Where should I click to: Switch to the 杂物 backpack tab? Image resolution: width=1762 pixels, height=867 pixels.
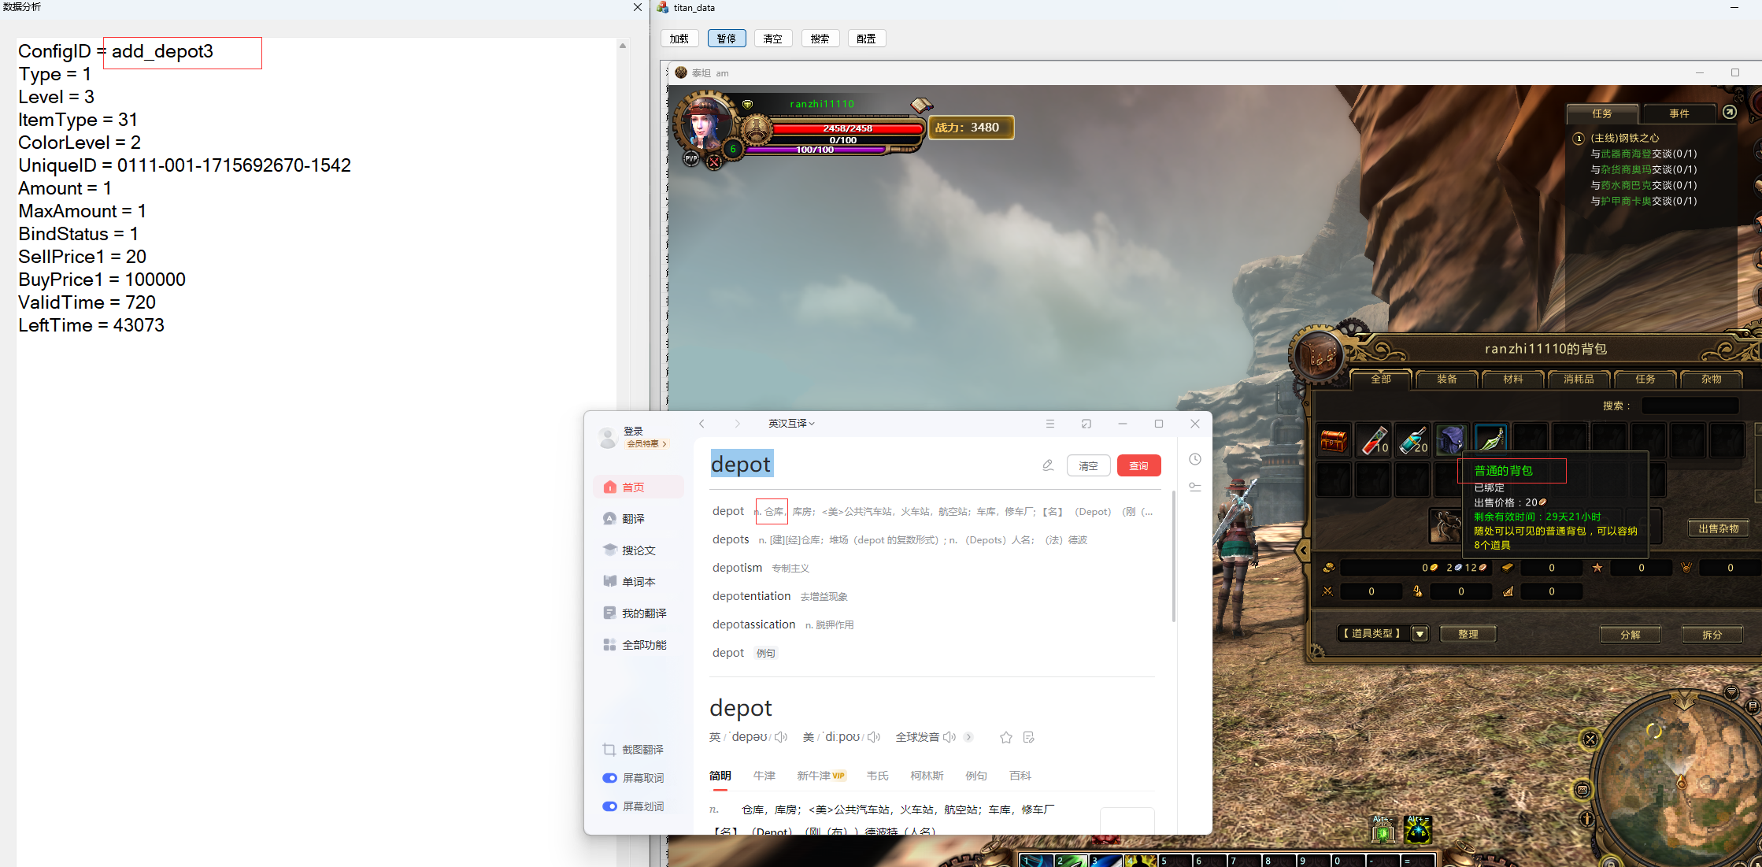click(x=1712, y=380)
